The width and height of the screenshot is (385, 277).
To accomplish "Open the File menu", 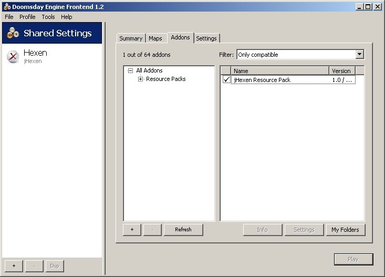I will [x=9, y=17].
